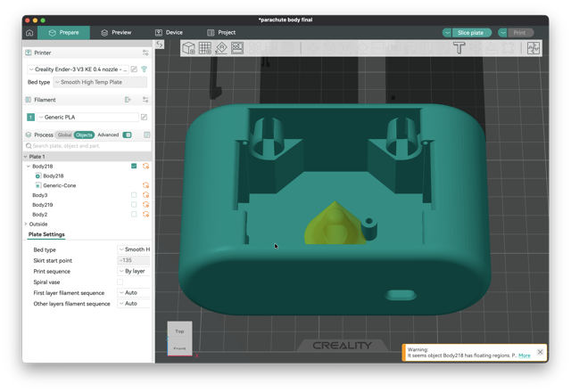This screenshot has height=392, width=571.
Task: Open the Slice plate options arrow
Action: coord(447,33)
